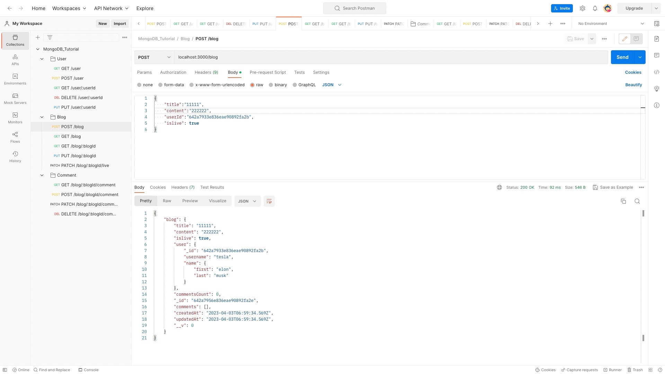Screen dimensions: 665x374
Task: Toggle response line wrap icon
Action: [269, 201]
